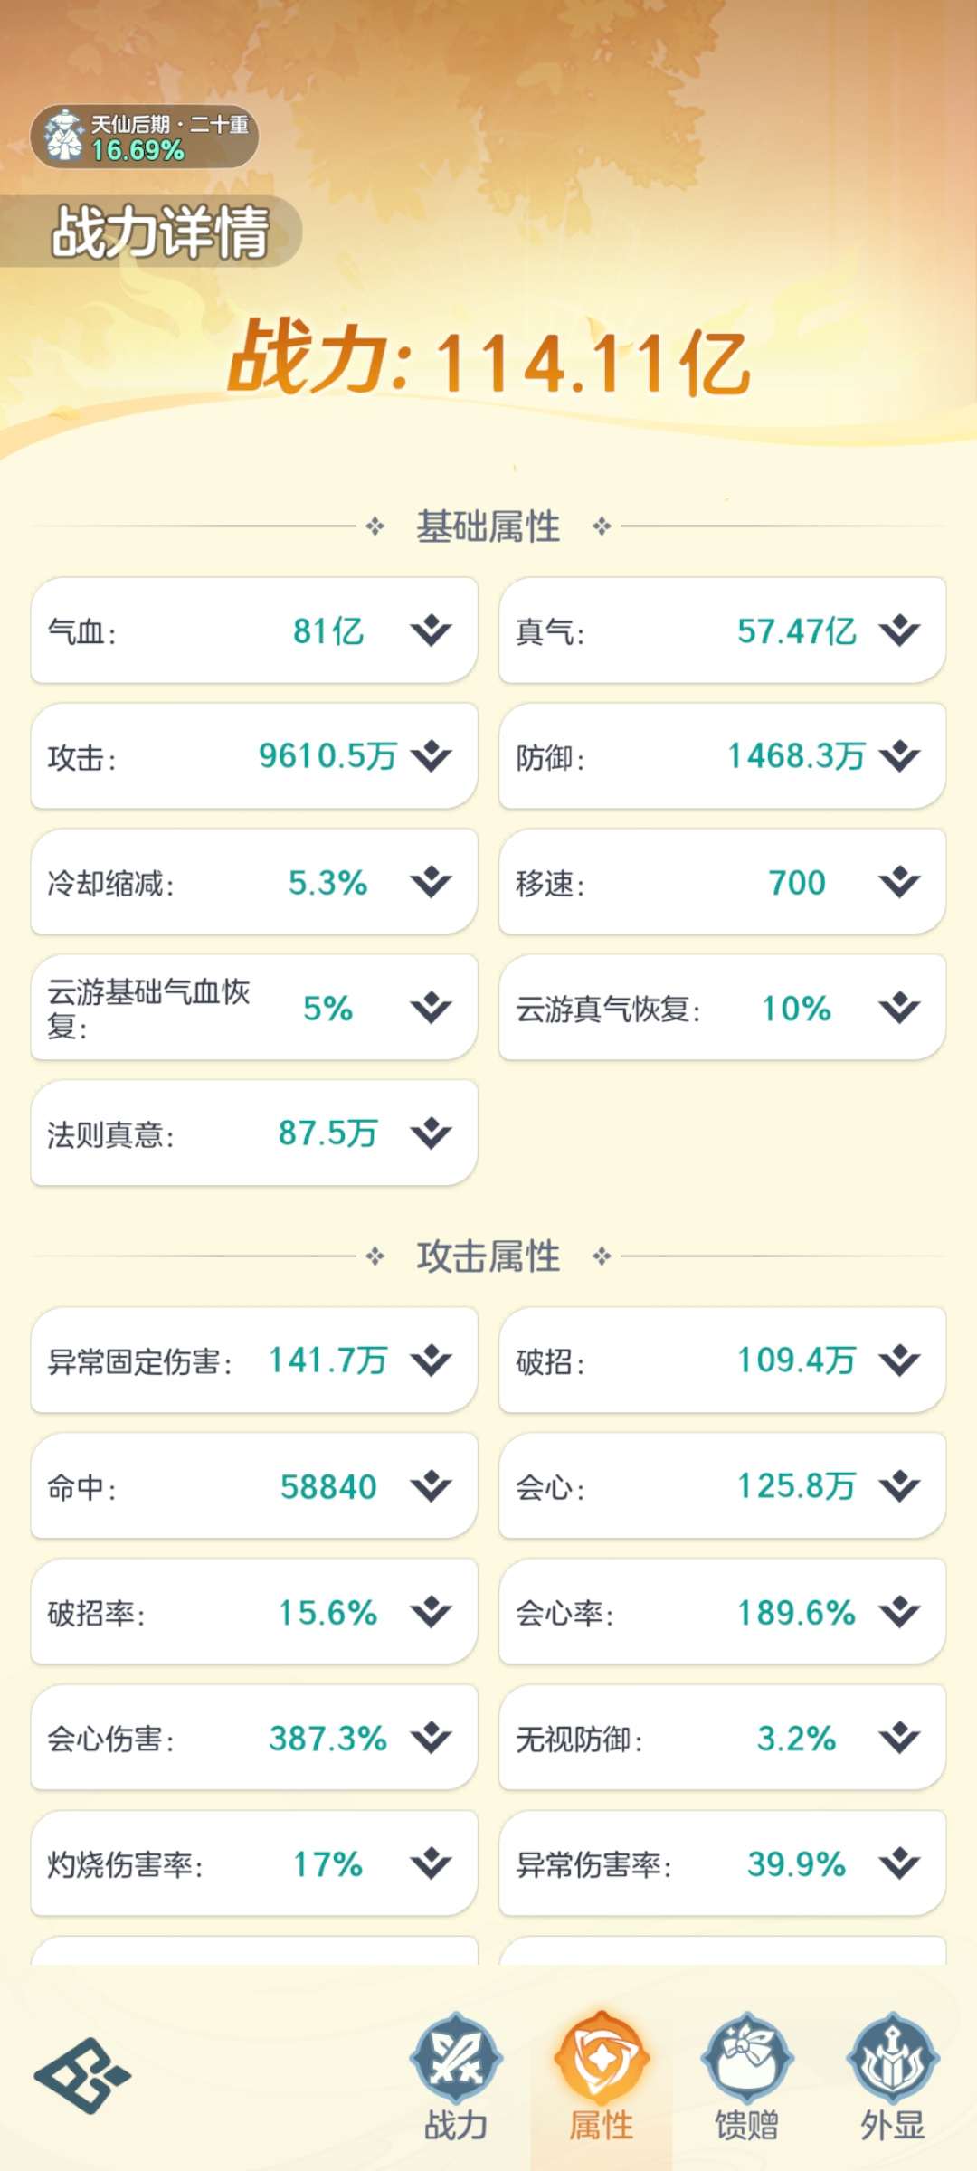Expand the 气血 81亿 details chevron
Viewport: 977px width, 2171px height.
click(431, 630)
